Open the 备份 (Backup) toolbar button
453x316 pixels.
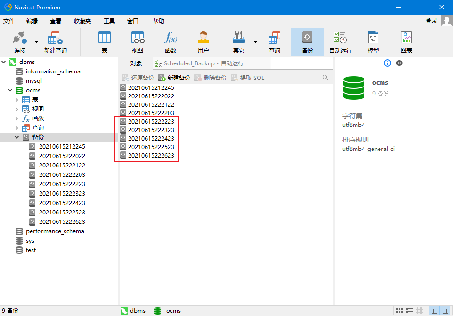click(307, 42)
